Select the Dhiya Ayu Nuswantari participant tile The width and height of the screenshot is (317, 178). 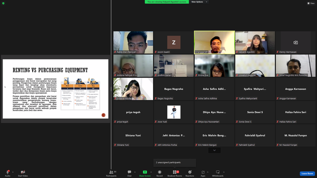[214, 112]
